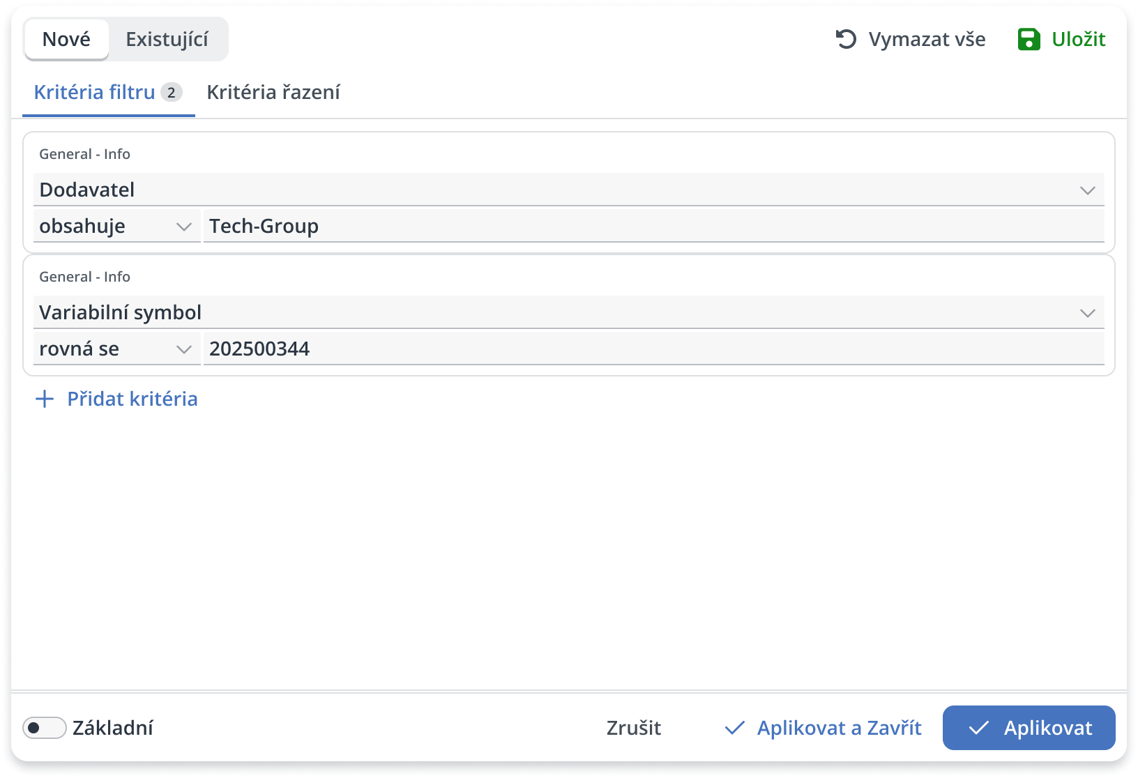The width and height of the screenshot is (1138, 778).
Task: Click the white checkmark icon in Aplikovat button
Action: [978, 728]
